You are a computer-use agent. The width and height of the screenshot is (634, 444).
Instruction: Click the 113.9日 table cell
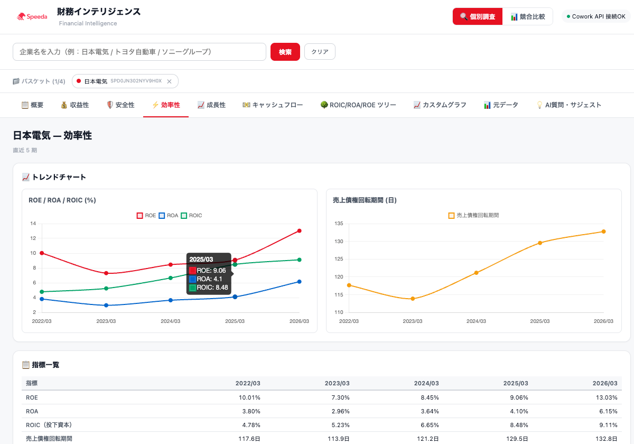[x=338, y=439]
